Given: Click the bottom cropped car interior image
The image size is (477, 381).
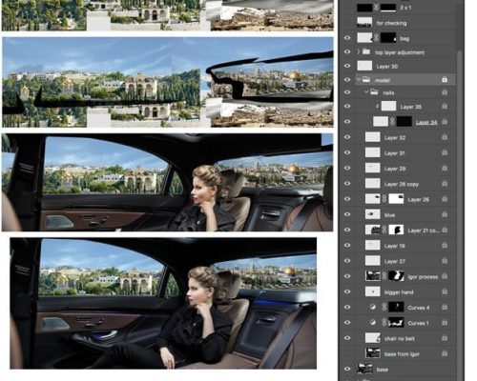Looking at the screenshot, I should point(163,303).
